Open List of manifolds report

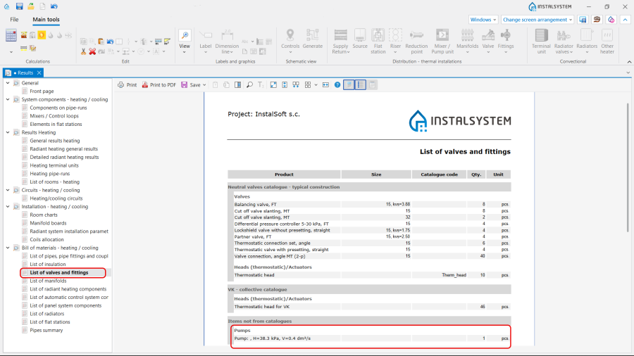click(48, 281)
